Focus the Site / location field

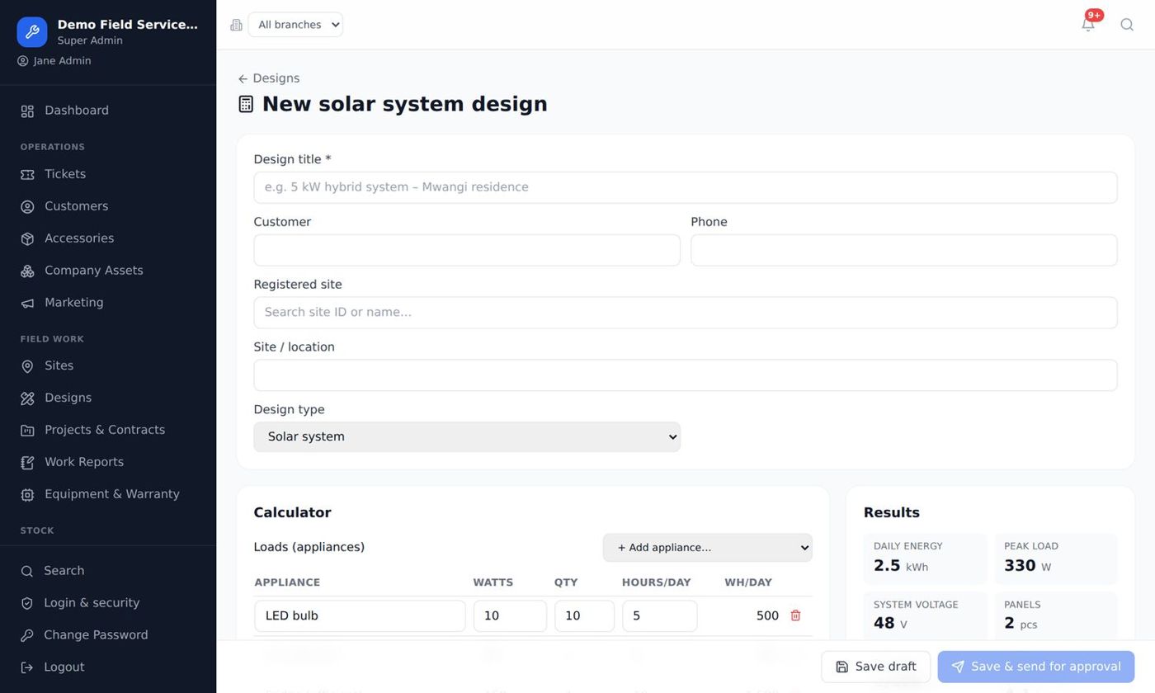pyautogui.click(x=686, y=375)
